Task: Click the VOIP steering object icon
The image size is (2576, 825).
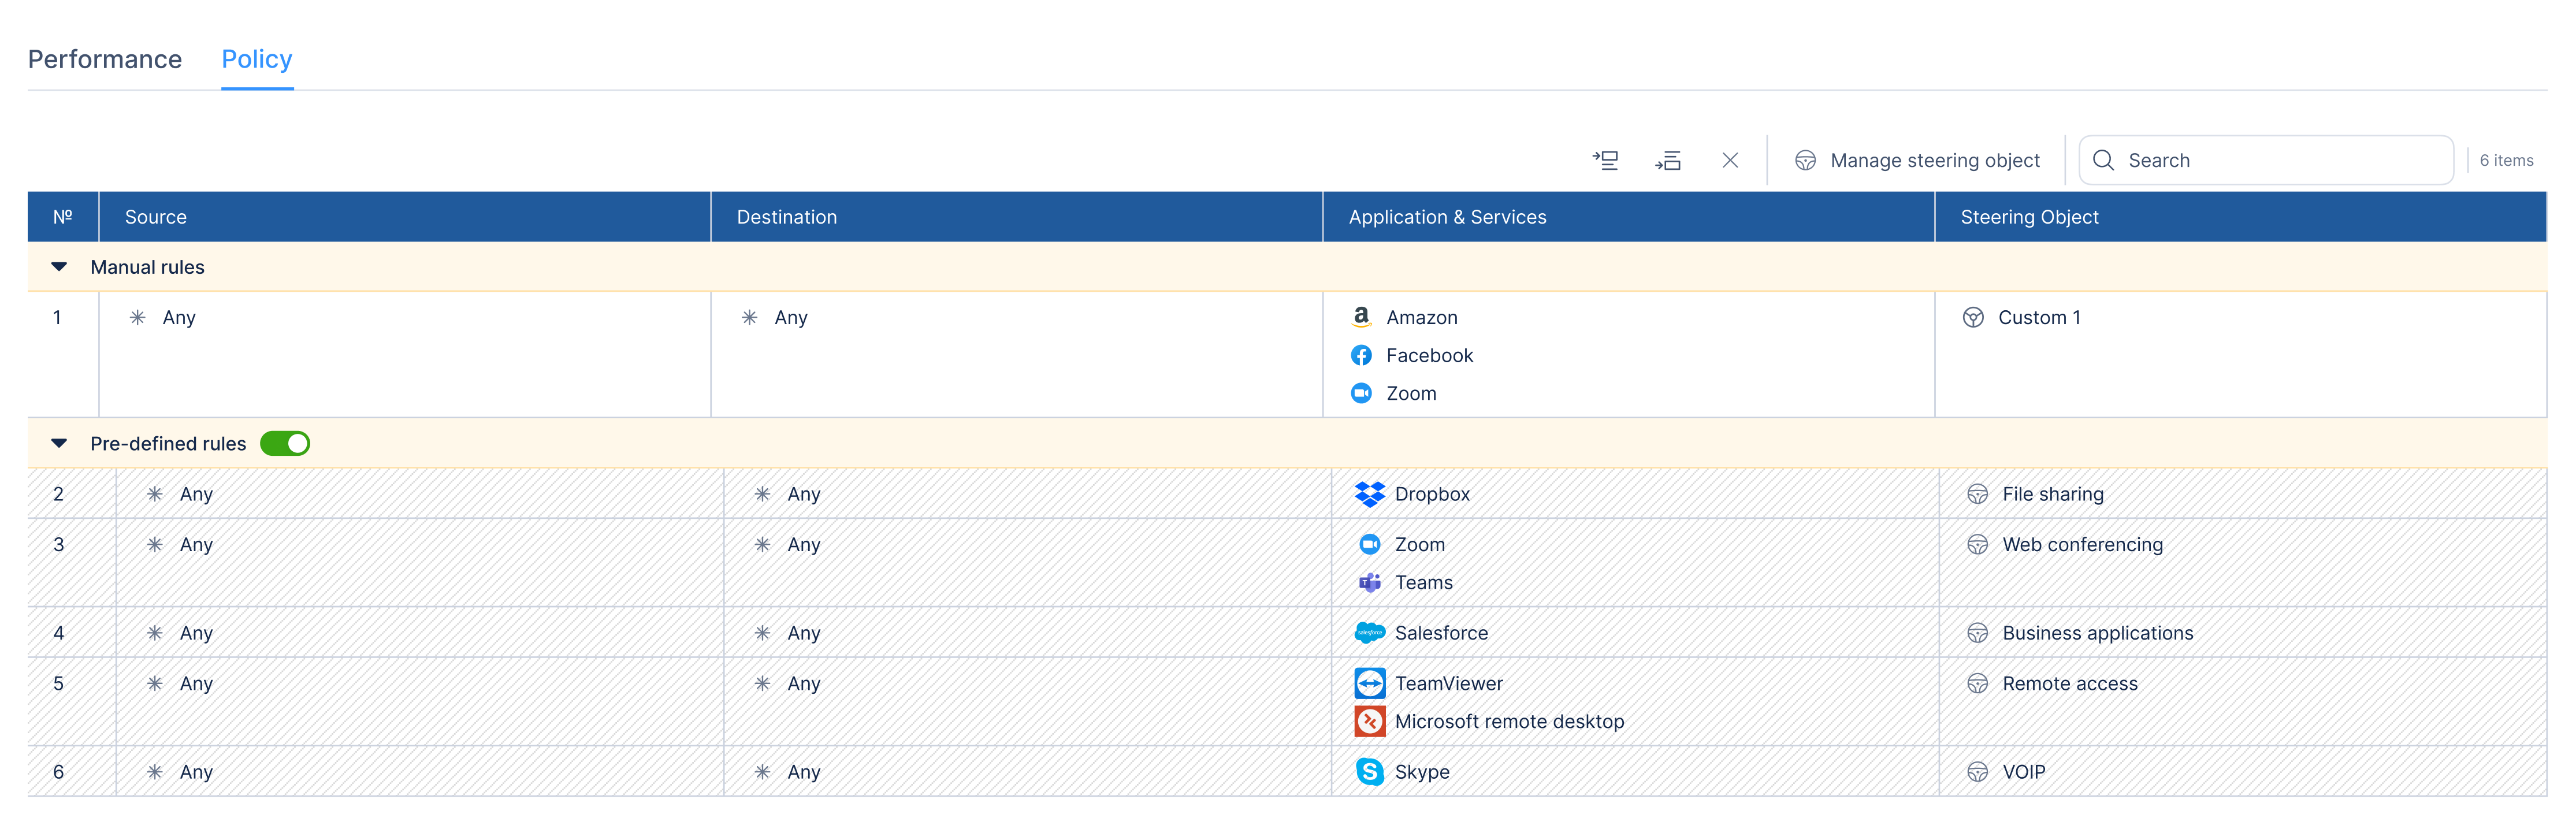Action: pyautogui.click(x=1977, y=772)
